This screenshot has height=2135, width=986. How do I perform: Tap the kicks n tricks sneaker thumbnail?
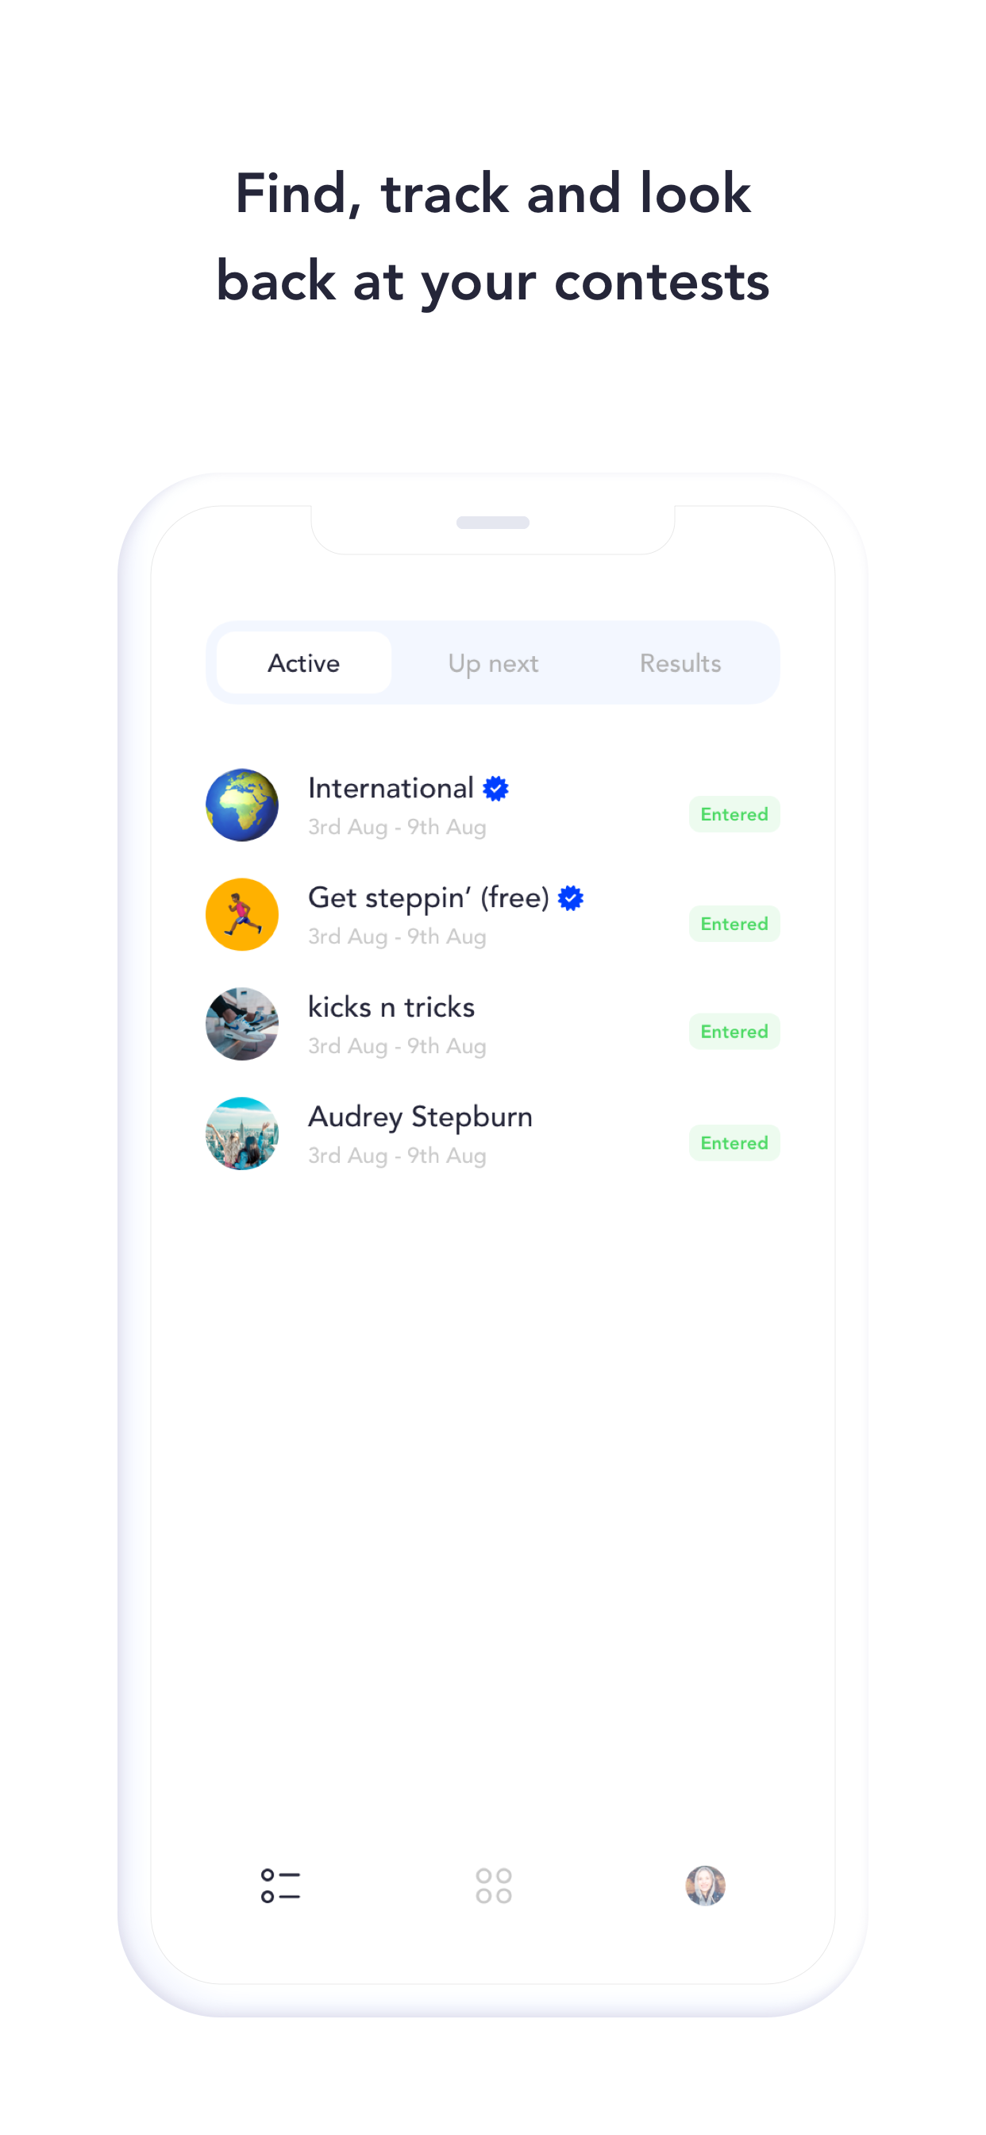(x=242, y=1024)
